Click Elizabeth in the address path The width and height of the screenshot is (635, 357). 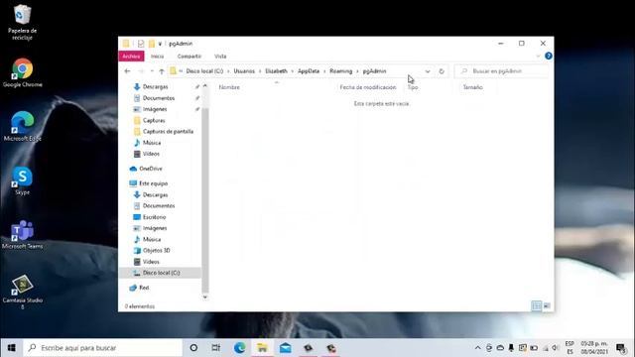click(x=276, y=71)
